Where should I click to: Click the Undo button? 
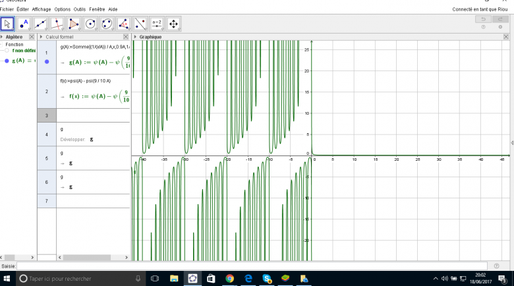click(x=484, y=20)
